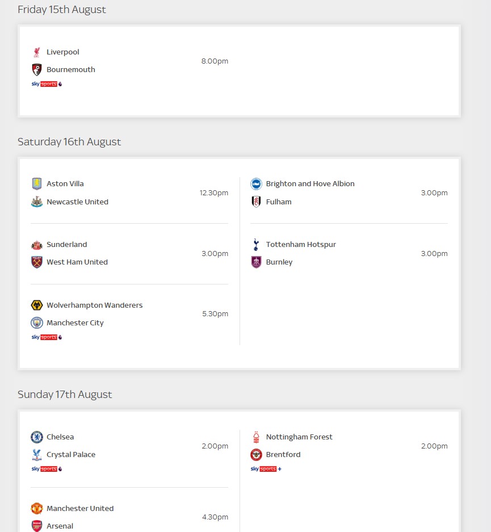Viewport: 491px width, 532px height.
Task: Click the Bournemouth club crest
Action: click(x=37, y=70)
